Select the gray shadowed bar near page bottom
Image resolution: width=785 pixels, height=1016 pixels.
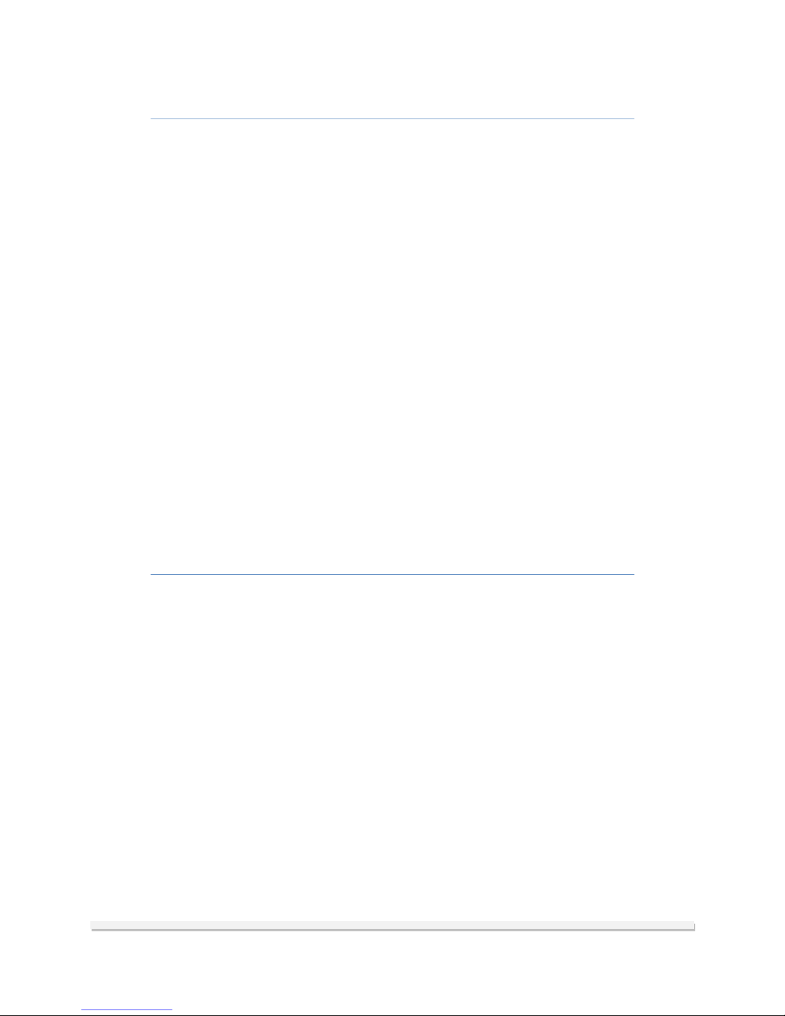[393, 926]
